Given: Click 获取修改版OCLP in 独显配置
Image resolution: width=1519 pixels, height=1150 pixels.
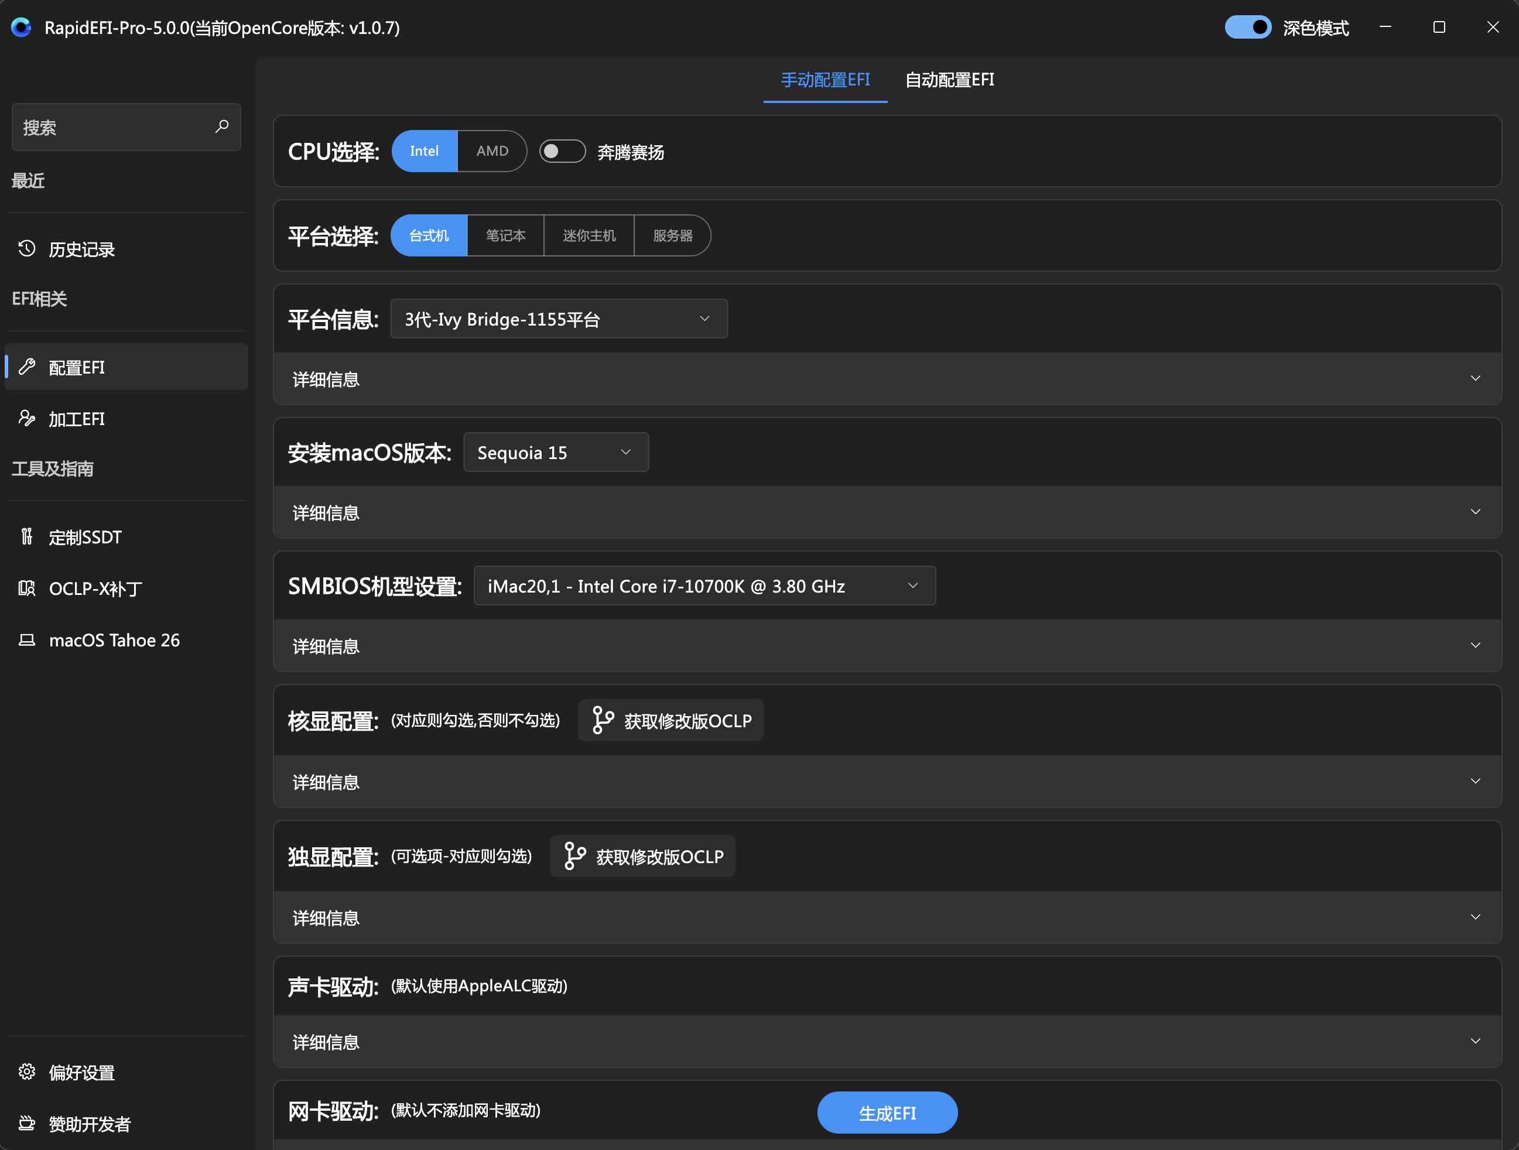Looking at the screenshot, I should (x=643, y=856).
